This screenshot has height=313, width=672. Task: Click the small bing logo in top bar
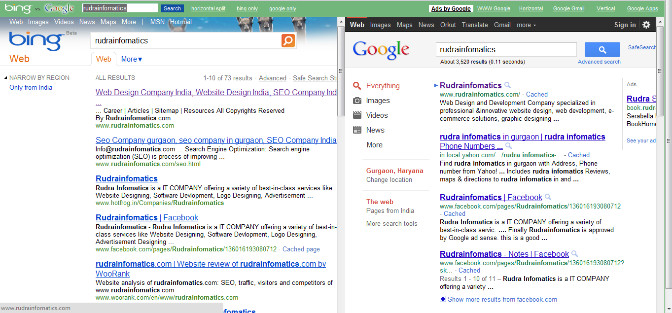(x=18, y=8)
